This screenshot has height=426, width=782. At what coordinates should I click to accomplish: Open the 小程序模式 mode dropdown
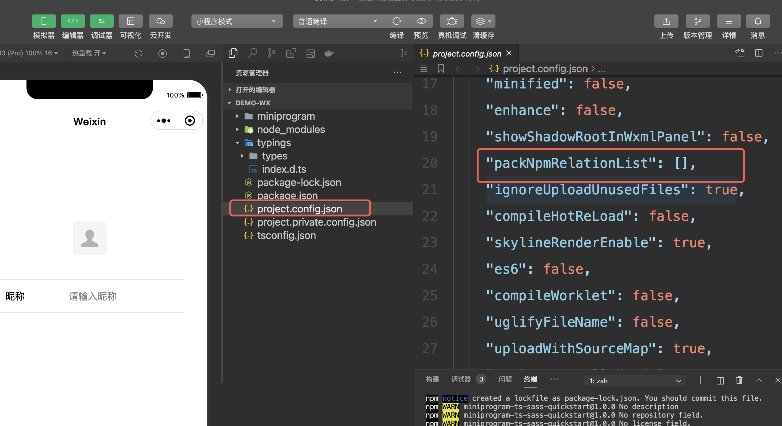coord(237,21)
